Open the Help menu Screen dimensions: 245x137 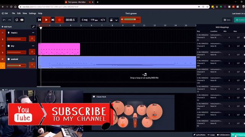point(40,13)
